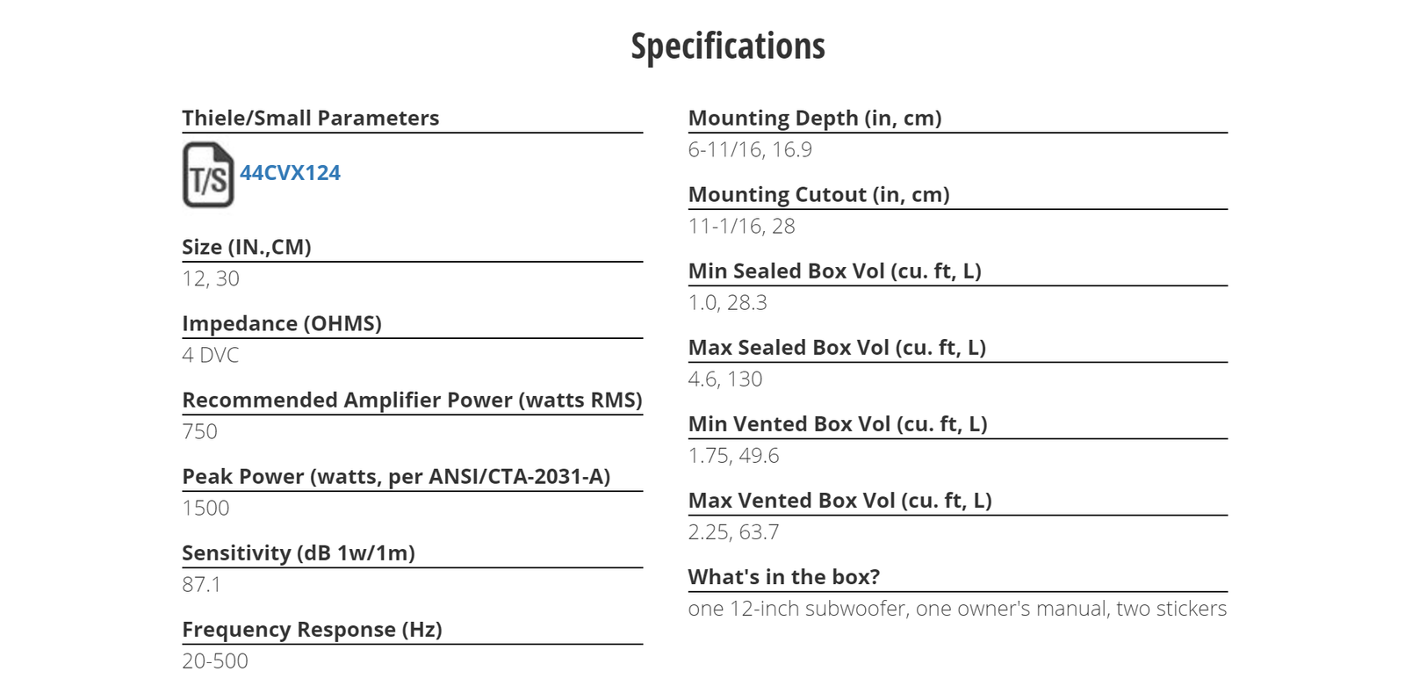This screenshot has height=693, width=1405.
Task: Click the 750 watts RMS value
Action: (x=199, y=431)
